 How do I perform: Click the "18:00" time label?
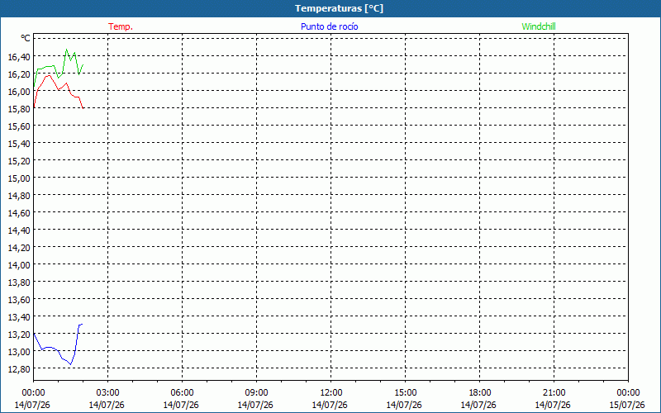(480, 393)
